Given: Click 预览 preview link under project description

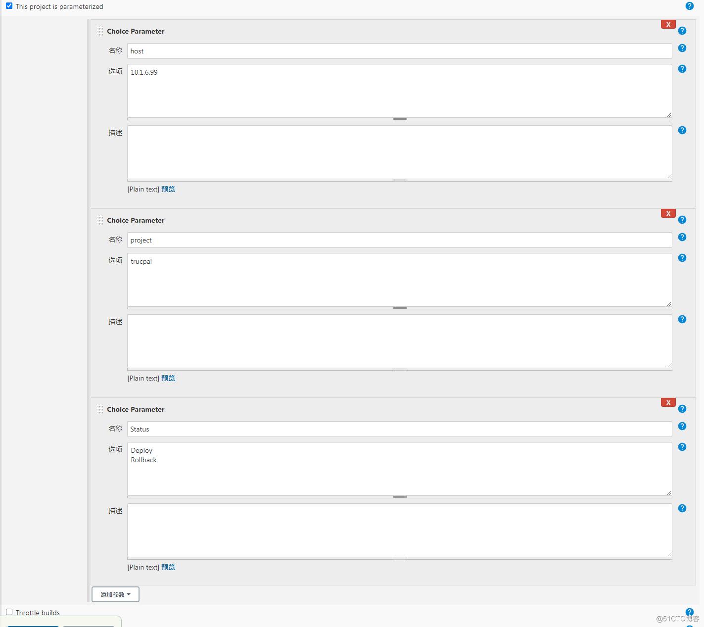Looking at the screenshot, I should [168, 378].
